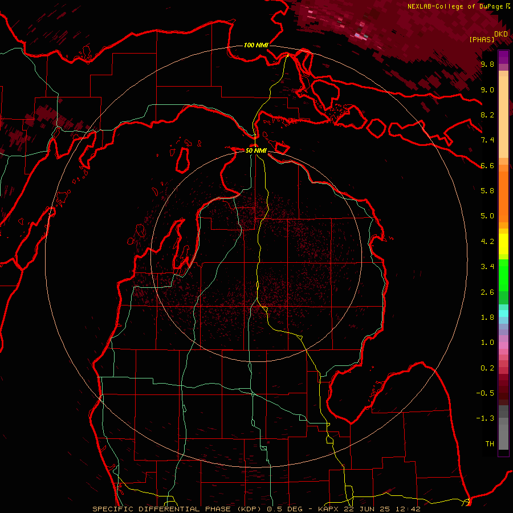Image resolution: width=513 pixels, height=513 pixels.
Task: Click the "TH" threshold label on scale
Action: click(x=490, y=444)
